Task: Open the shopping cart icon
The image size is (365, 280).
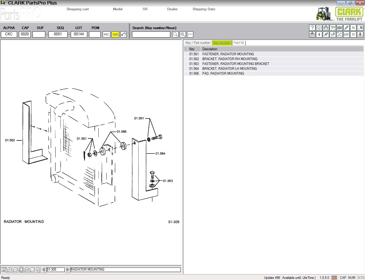Action: tap(332, 28)
